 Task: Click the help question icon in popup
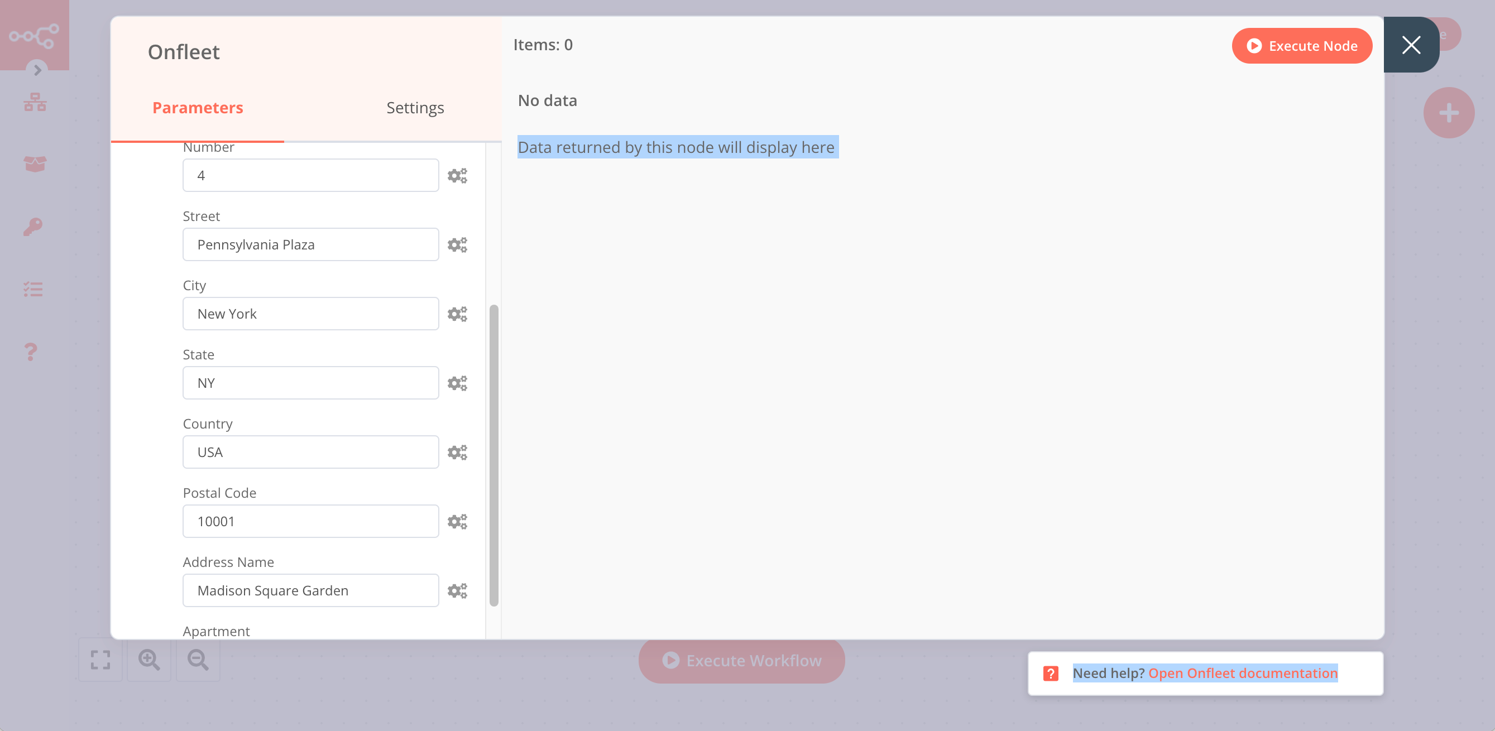coord(1051,673)
